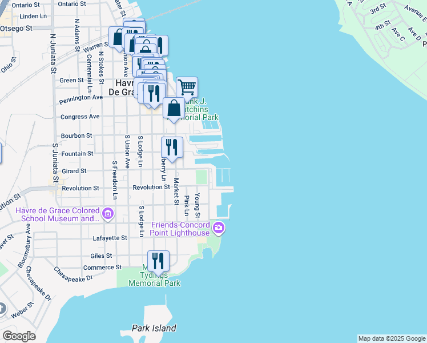
Task: Open leftmost shopping bag marker near Warren St
Action: [118, 38]
